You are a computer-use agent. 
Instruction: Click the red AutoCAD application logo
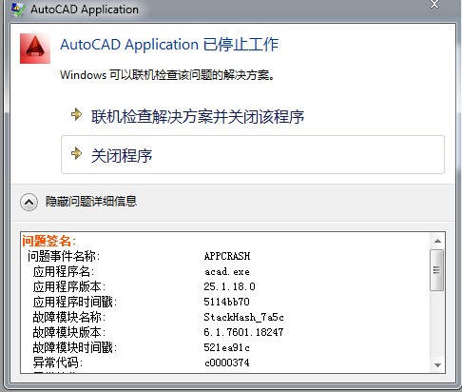(x=35, y=49)
